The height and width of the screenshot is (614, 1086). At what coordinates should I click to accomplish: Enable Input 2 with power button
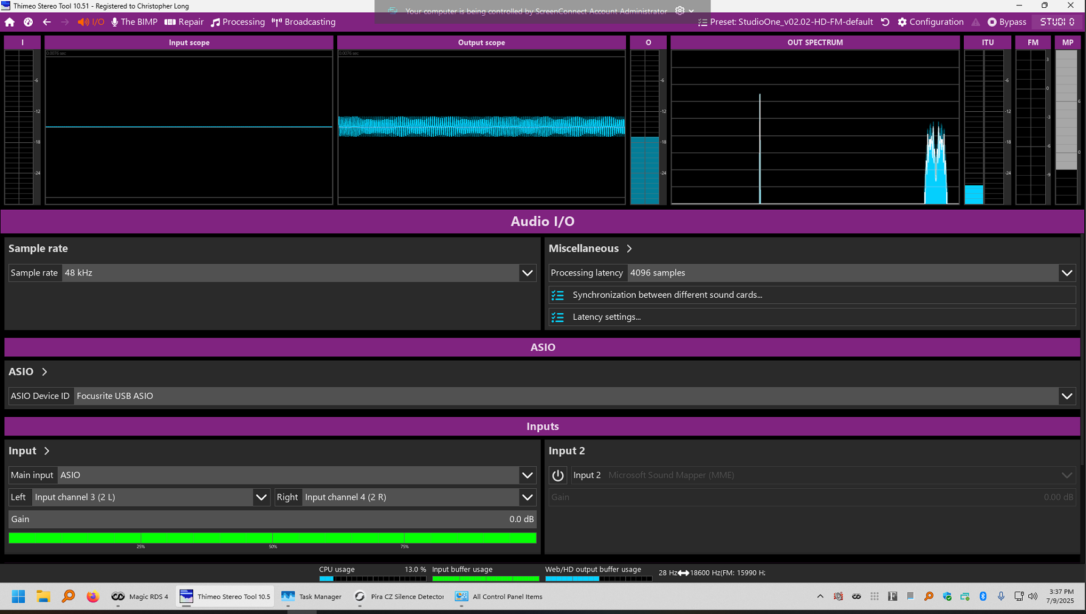click(557, 475)
